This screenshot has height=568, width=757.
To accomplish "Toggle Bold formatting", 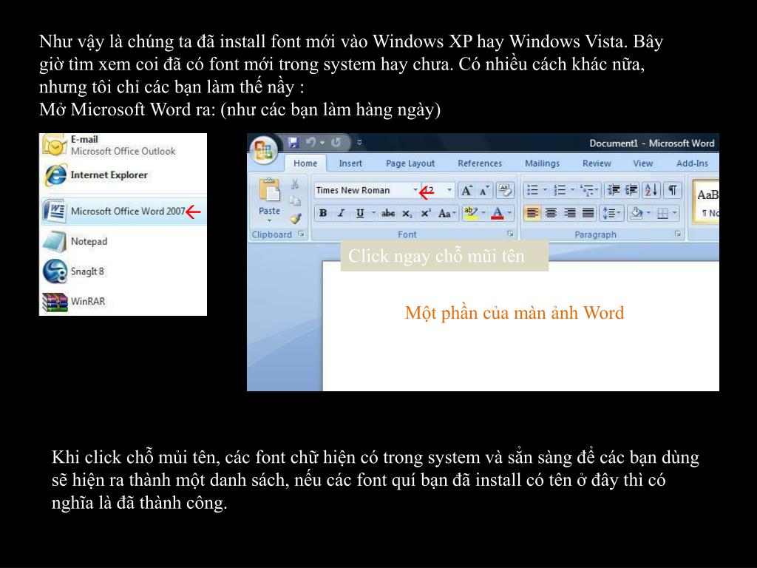I will [x=323, y=213].
